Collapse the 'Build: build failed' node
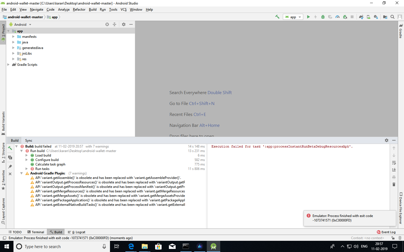The width and height of the screenshot is (404, 252). (17, 146)
